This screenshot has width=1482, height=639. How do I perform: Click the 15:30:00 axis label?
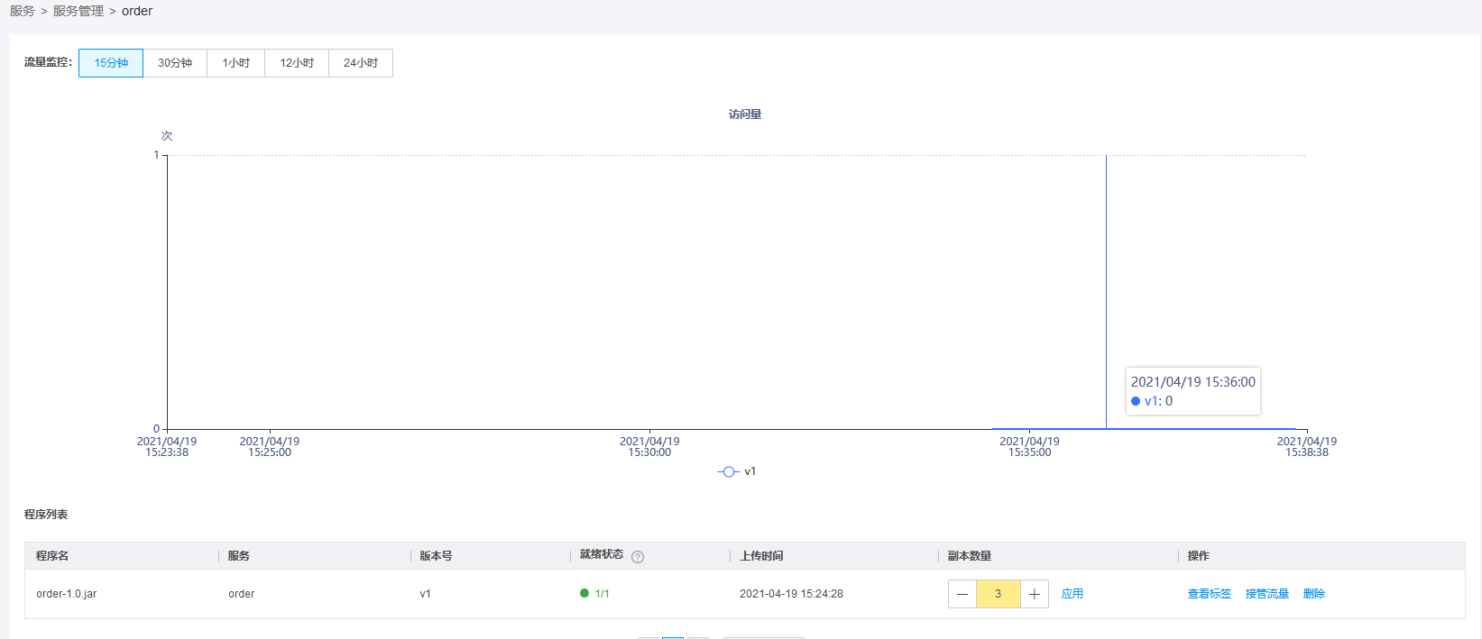649,447
